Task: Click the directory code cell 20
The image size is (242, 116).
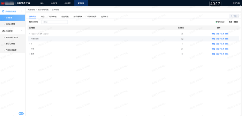Action: (182, 34)
